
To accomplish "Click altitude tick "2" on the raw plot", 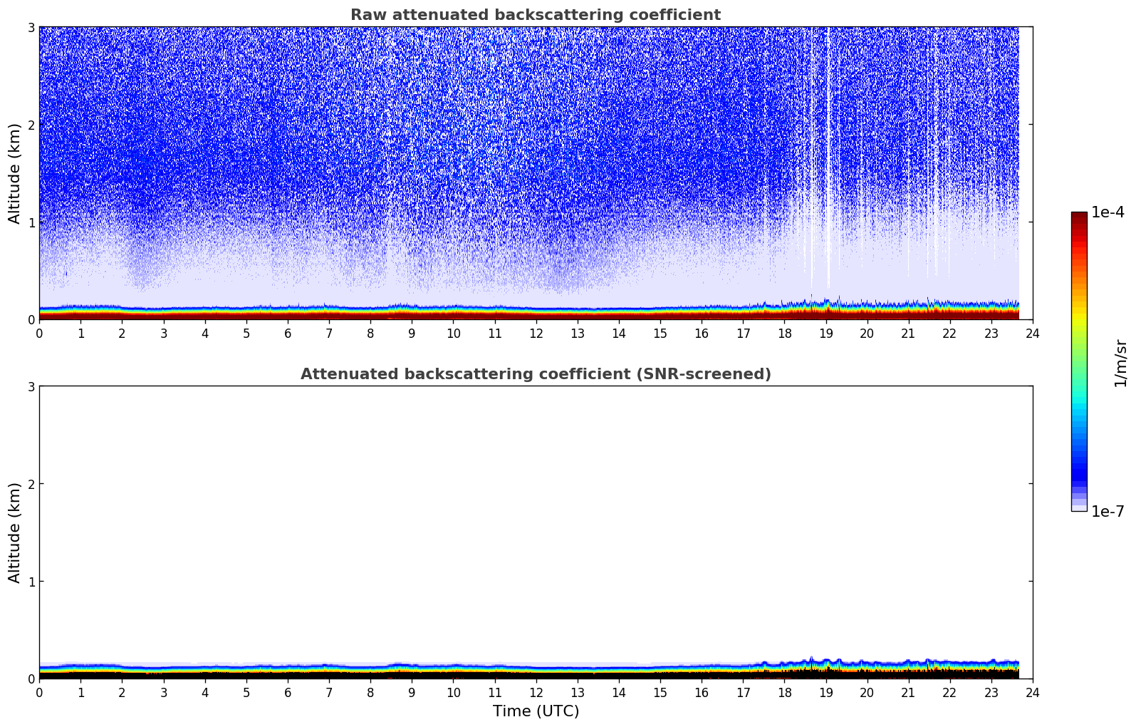I will point(31,125).
